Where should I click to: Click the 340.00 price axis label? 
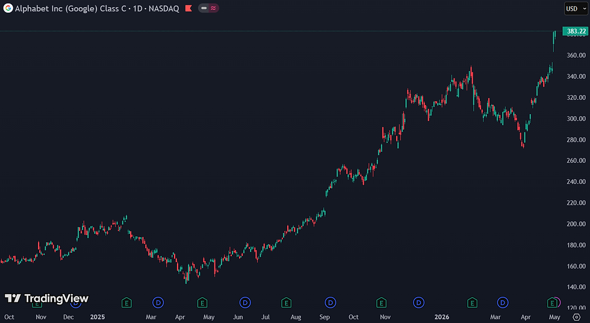[577, 77]
